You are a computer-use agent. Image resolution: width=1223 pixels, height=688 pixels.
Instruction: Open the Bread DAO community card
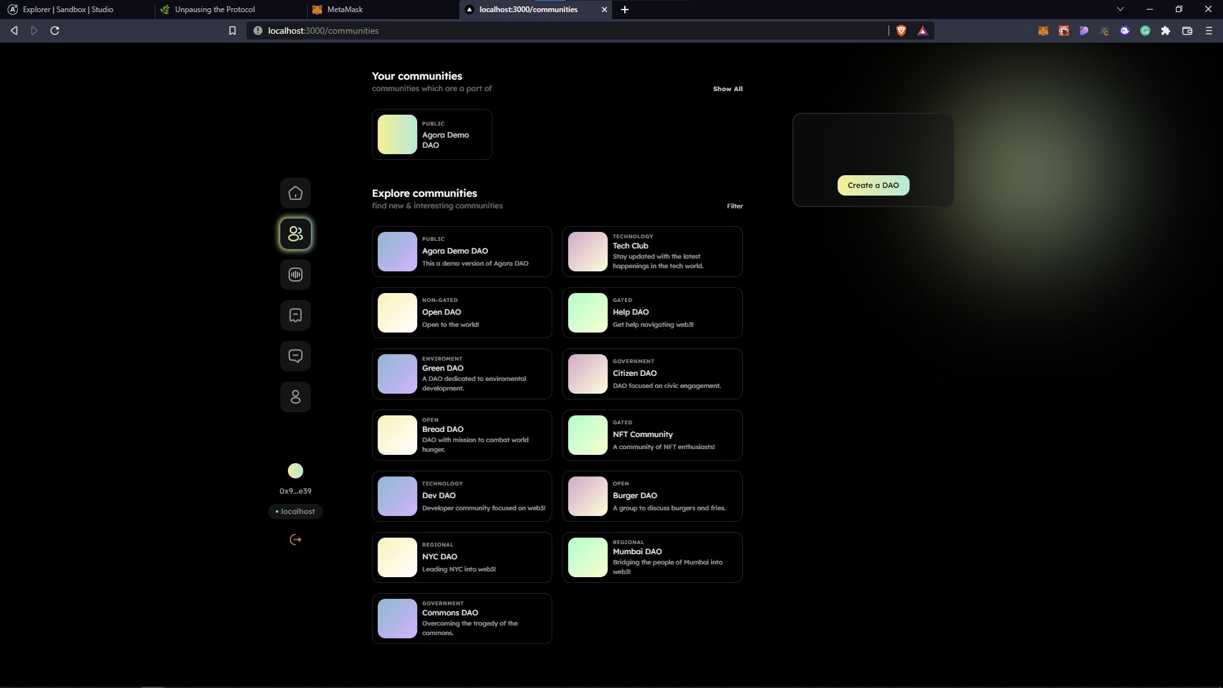point(462,435)
